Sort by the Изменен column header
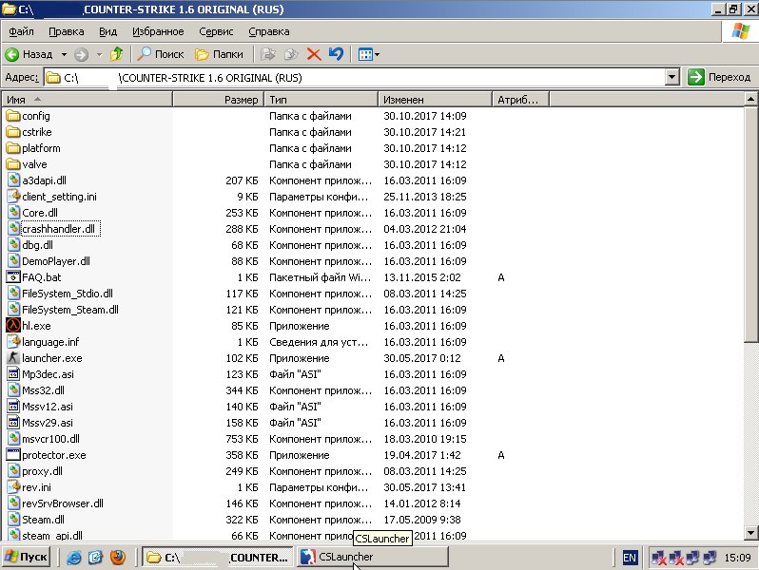The image size is (759, 570). point(435,100)
